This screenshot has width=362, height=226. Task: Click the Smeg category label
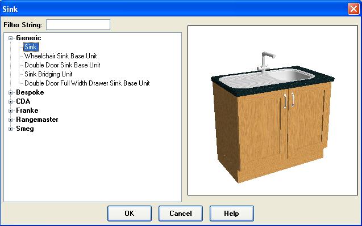coord(24,129)
